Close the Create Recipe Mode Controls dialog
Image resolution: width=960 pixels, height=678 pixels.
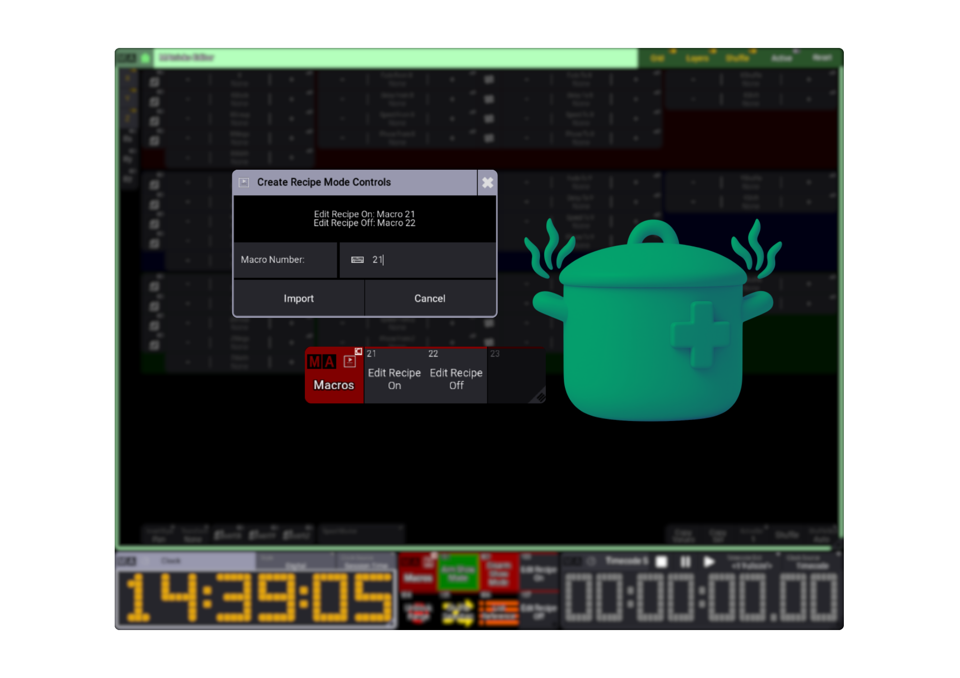tap(487, 183)
